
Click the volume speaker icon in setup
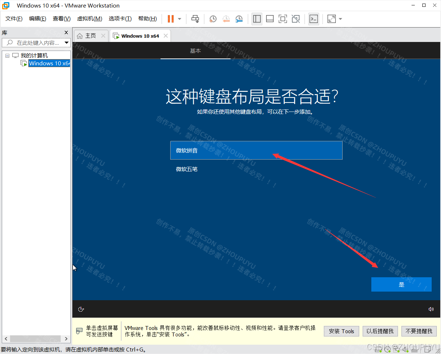click(431, 309)
